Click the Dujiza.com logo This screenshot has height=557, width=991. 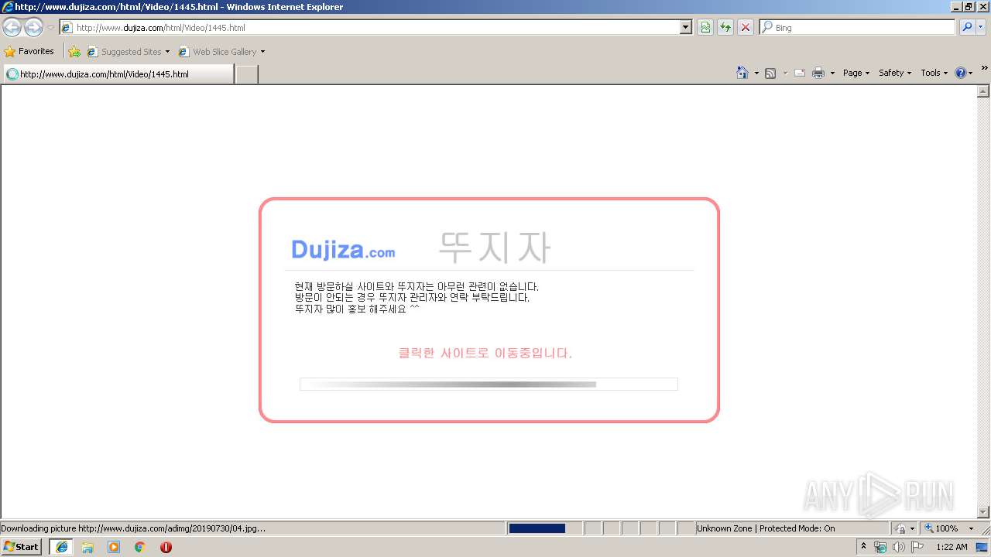coord(343,250)
